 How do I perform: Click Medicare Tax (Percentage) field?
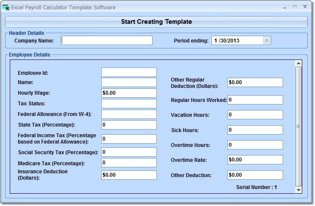[x=129, y=163]
